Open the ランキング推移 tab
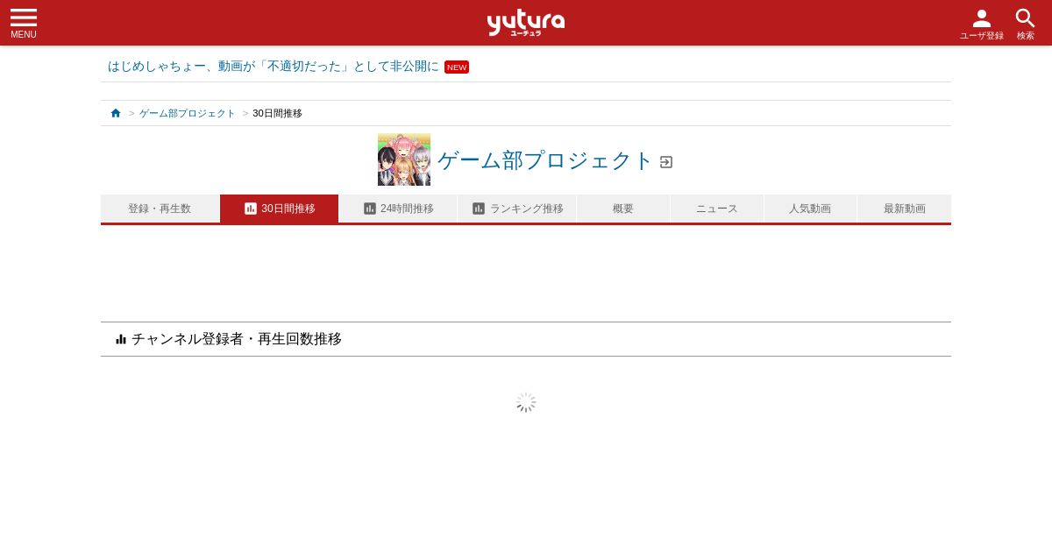 [x=517, y=209]
